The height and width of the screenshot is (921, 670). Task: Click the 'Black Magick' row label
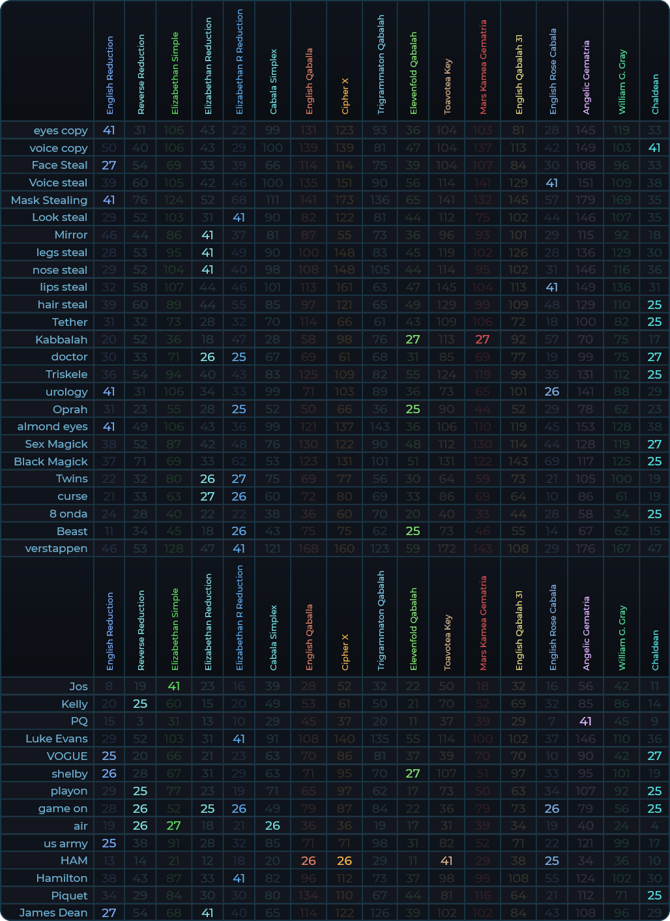[x=51, y=461]
